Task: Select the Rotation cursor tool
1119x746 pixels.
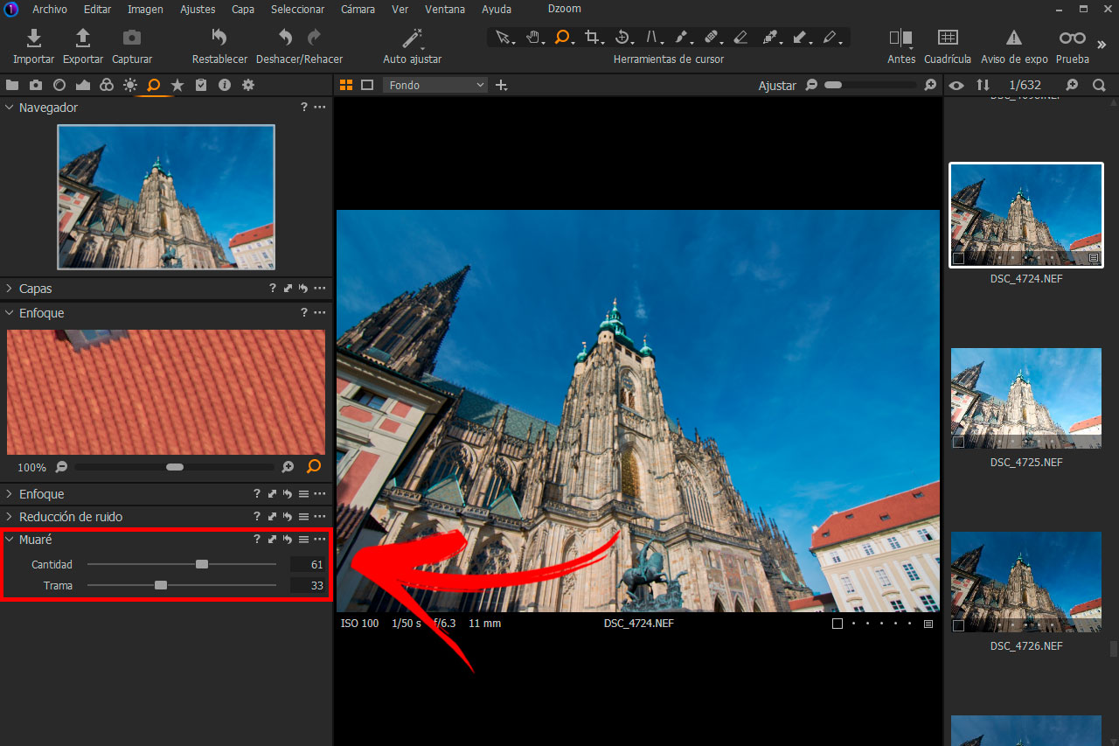Action: pos(622,38)
